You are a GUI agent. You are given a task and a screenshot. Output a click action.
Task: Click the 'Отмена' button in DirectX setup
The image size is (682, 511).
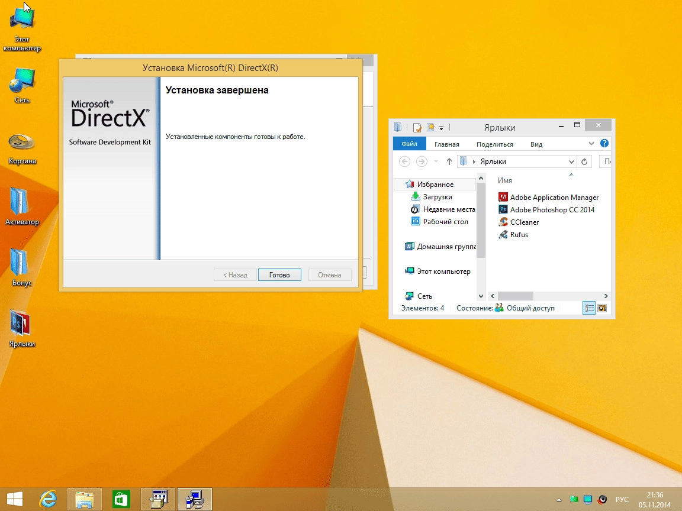click(x=329, y=274)
